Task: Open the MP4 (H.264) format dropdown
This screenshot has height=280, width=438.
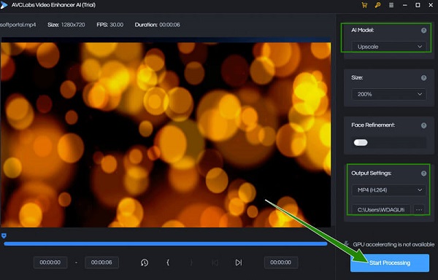Action: pos(389,190)
